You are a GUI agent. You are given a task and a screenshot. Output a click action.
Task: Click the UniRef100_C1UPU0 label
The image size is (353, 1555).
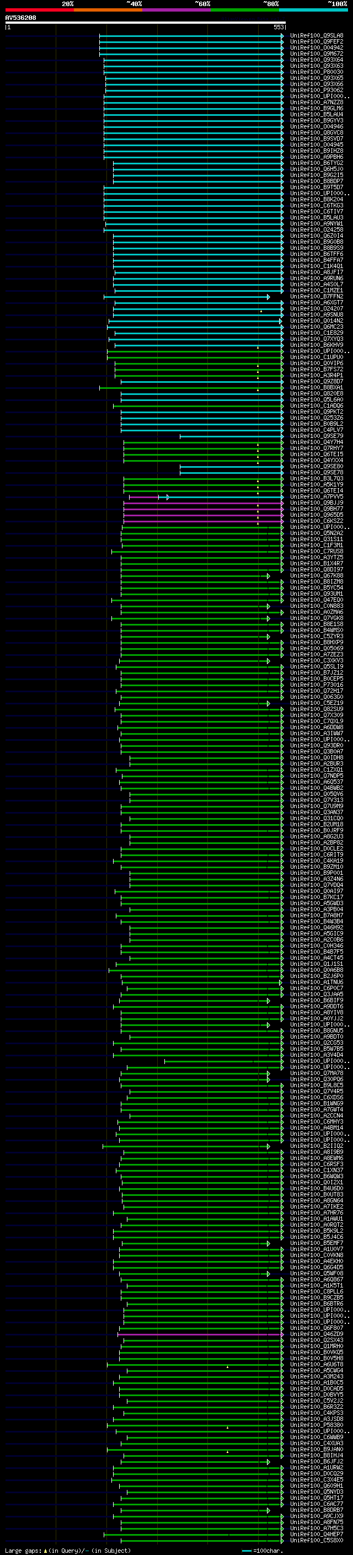click(317, 357)
